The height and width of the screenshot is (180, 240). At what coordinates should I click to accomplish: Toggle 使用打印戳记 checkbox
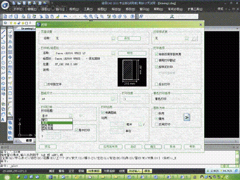pyautogui.click(x=156, y=60)
